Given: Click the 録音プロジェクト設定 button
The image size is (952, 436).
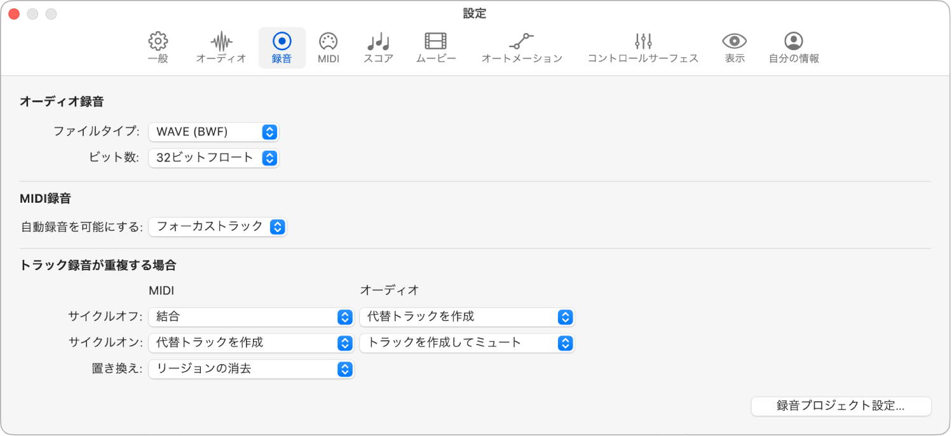Looking at the screenshot, I should [840, 406].
